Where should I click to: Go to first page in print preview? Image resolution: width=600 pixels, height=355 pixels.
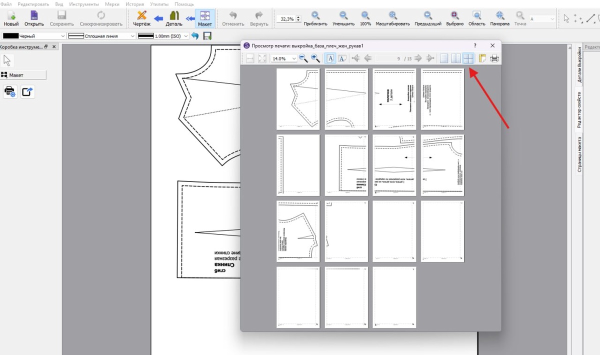click(x=356, y=58)
